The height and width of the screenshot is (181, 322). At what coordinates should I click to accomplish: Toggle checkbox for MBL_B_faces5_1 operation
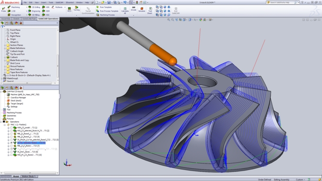[12, 133]
